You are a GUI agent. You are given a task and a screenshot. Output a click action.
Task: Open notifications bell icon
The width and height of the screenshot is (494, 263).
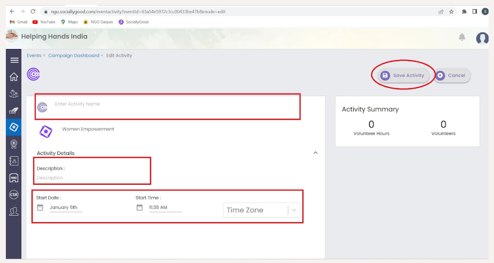(x=462, y=37)
